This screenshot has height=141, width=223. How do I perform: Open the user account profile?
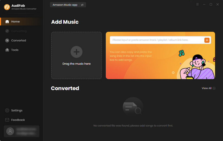tap(22, 131)
